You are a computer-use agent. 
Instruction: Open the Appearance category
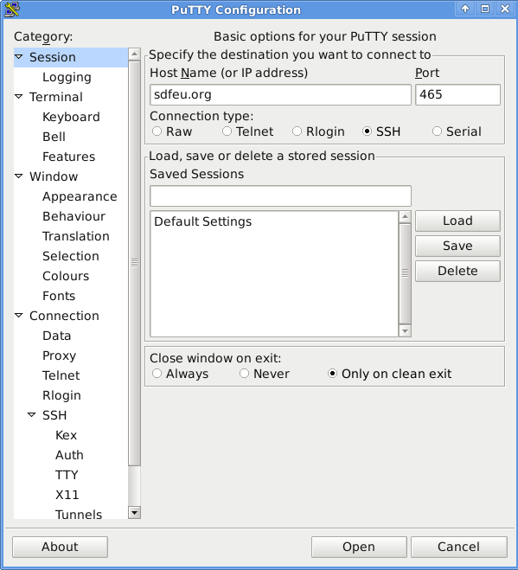pos(80,196)
